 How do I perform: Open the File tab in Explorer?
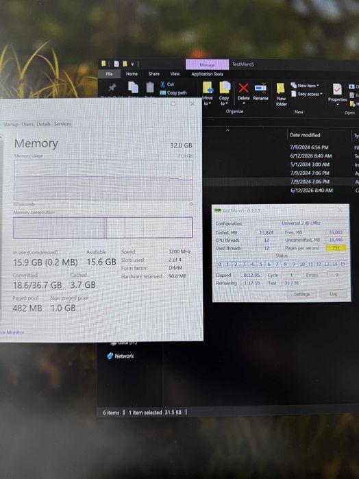point(109,74)
